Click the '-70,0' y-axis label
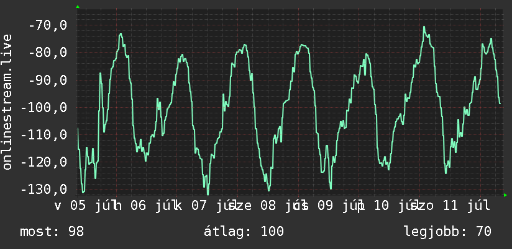512x249 pixels. point(48,25)
